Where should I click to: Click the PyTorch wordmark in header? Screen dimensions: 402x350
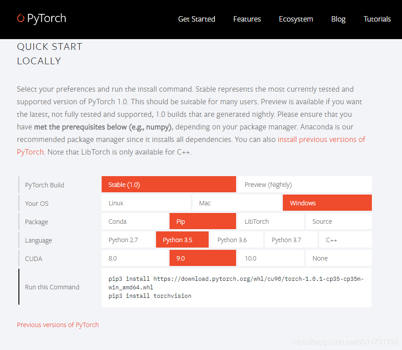pyautogui.click(x=47, y=18)
